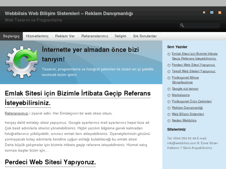
Task: Click the tagline Web Tasarım ve Programlama
Action: point(33,20)
